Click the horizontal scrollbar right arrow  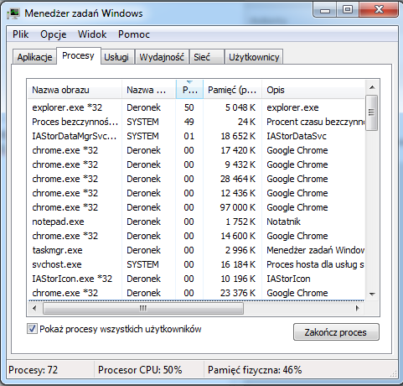click(x=358, y=309)
